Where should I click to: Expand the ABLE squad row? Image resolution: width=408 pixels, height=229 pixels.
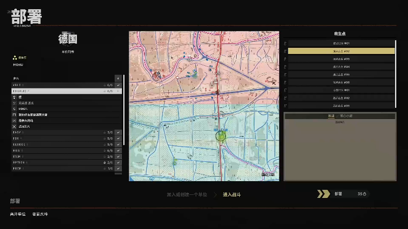click(x=63, y=85)
